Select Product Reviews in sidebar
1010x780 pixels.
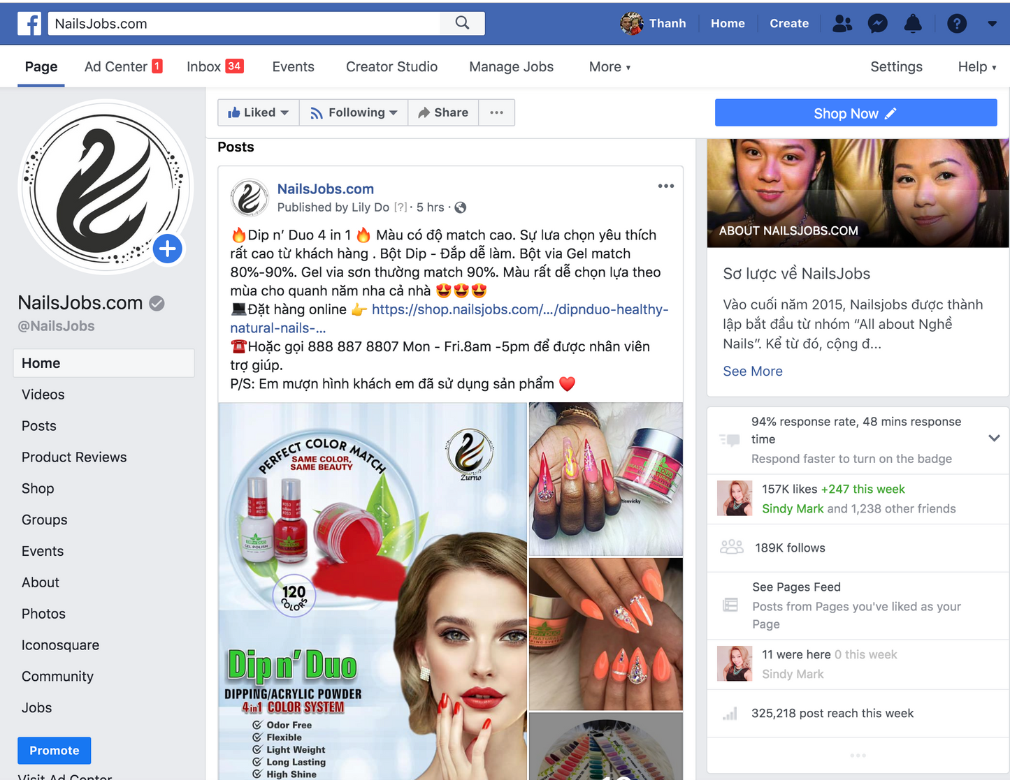[x=74, y=457]
